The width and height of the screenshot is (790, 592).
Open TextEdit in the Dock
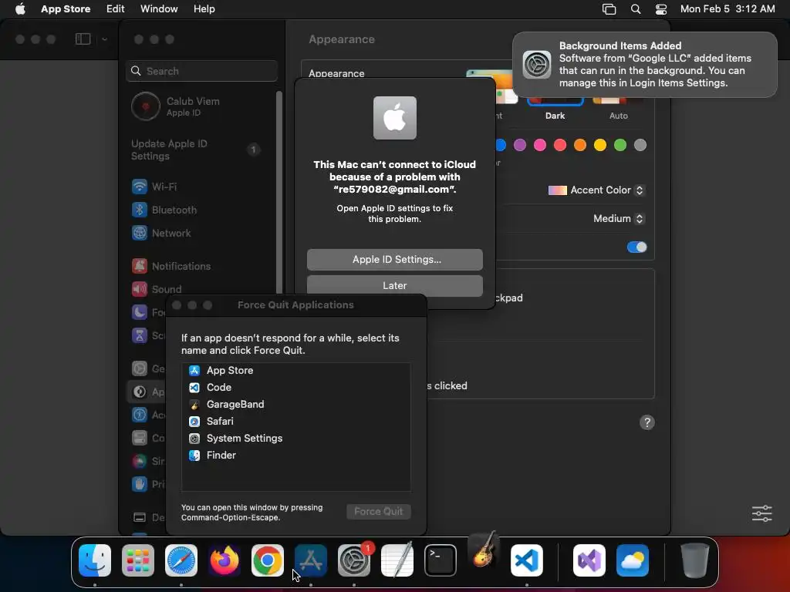pyautogui.click(x=397, y=560)
